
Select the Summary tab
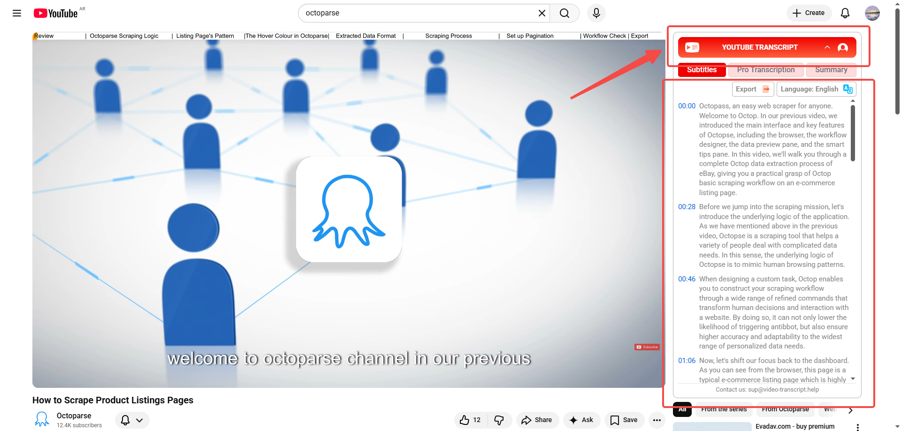click(831, 70)
